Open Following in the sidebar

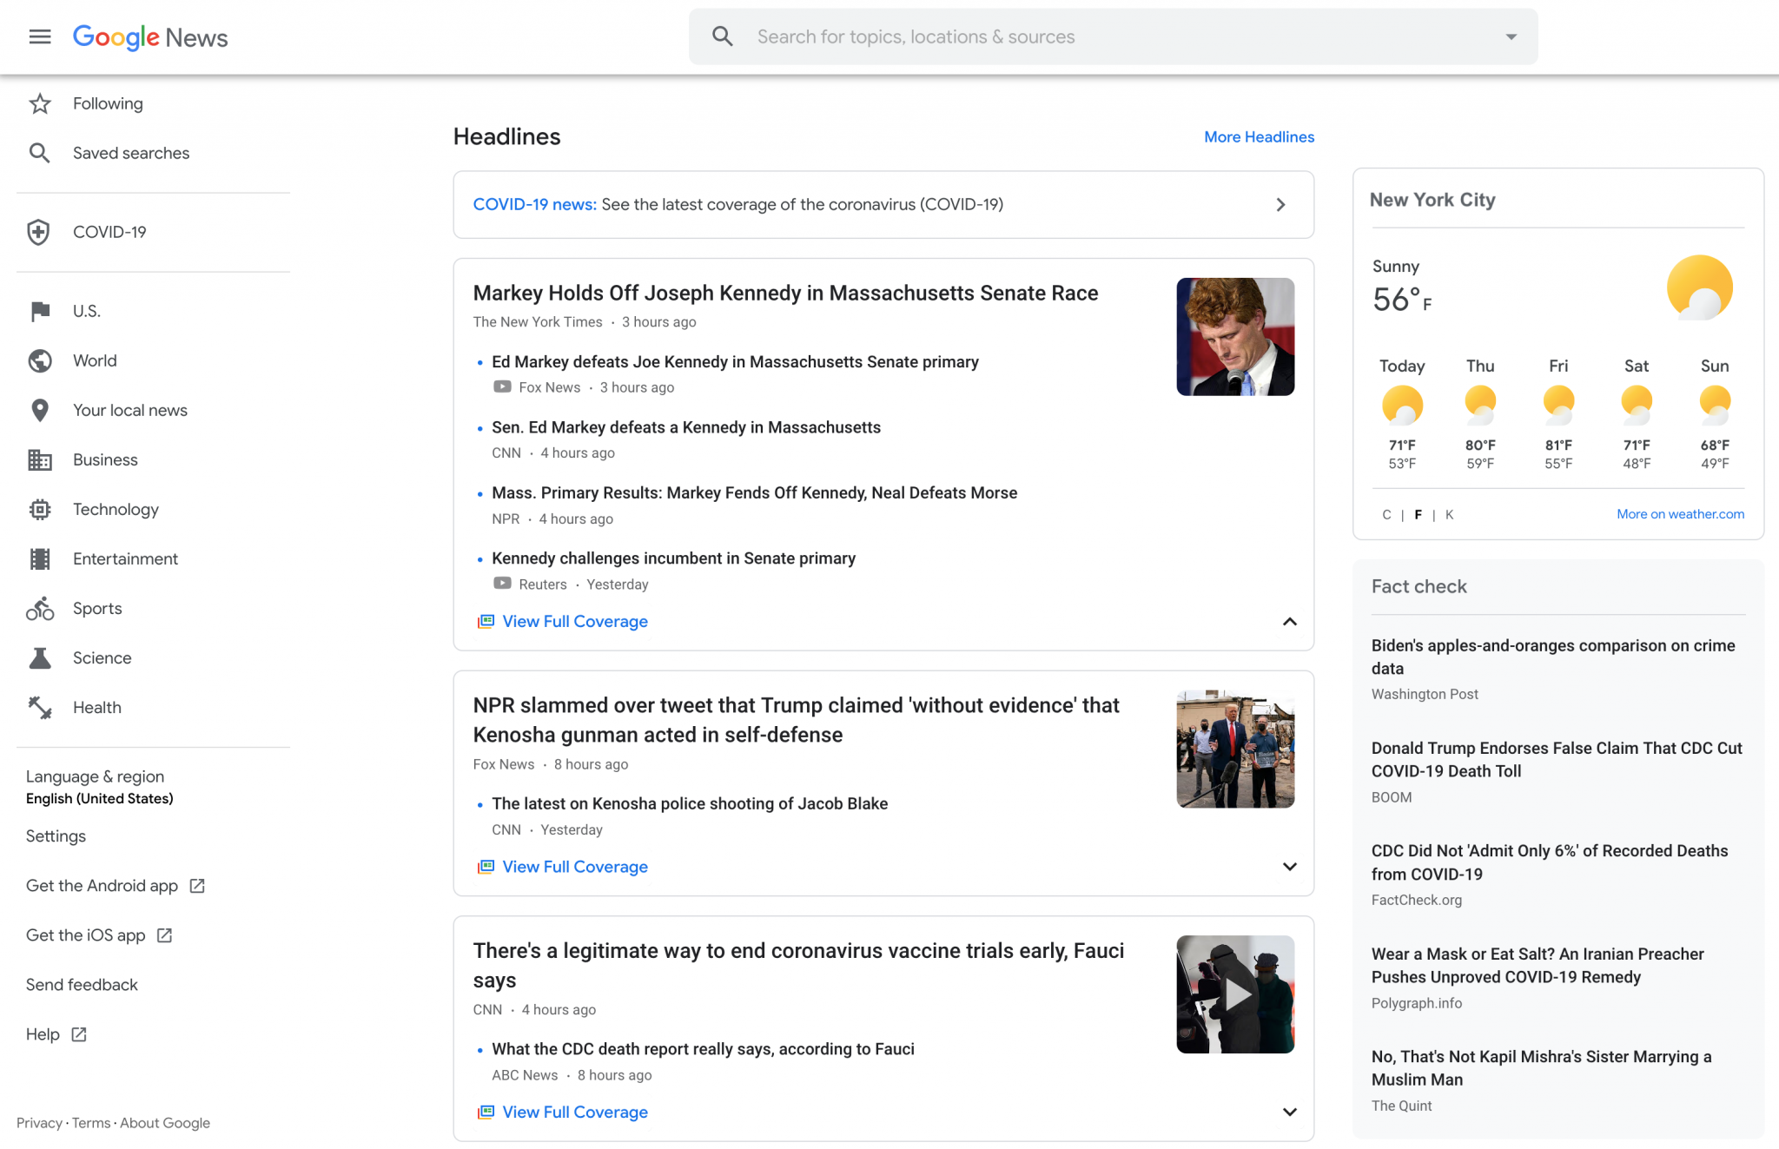tap(108, 103)
